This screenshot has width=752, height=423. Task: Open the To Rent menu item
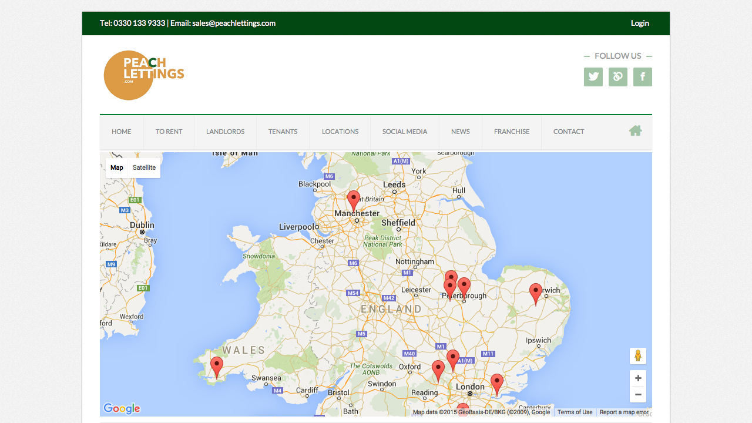tap(169, 132)
